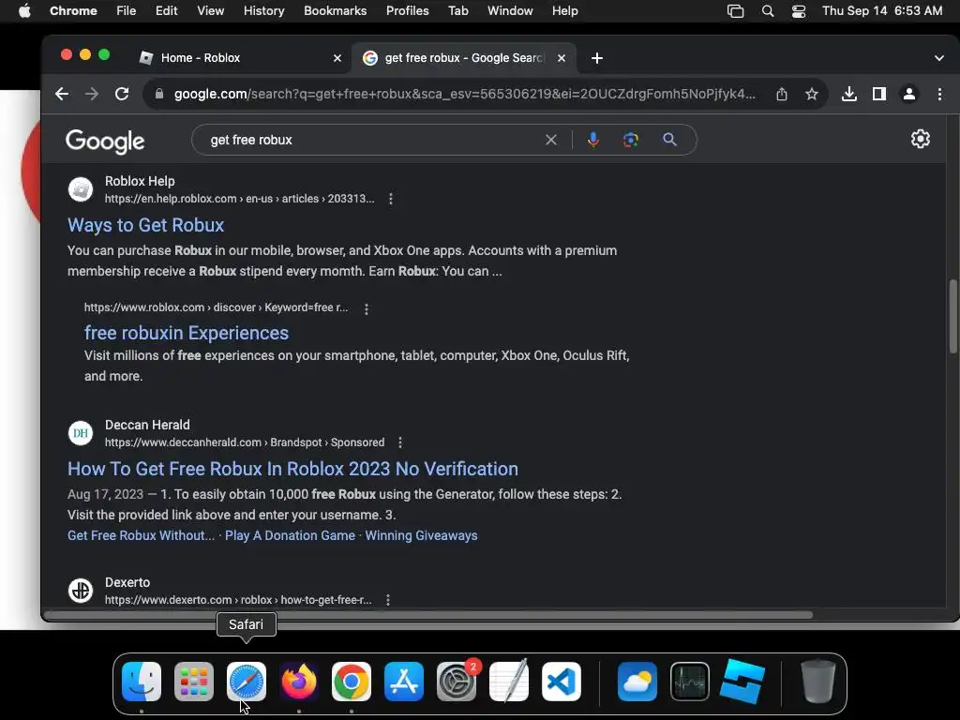Image resolution: width=960 pixels, height=720 pixels.
Task: Share this page via the share icon
Action: (782, 94)
